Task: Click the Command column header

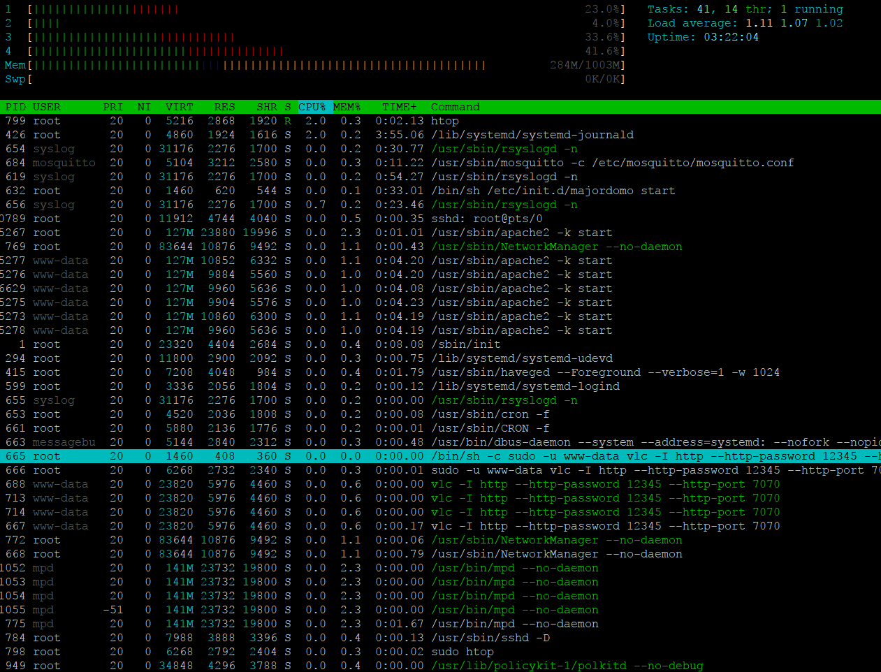Action: [455, 107]
